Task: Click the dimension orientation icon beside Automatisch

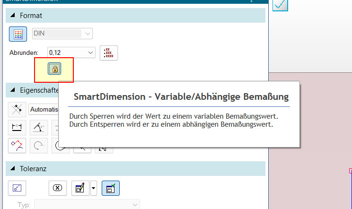Action: point(17,109)
